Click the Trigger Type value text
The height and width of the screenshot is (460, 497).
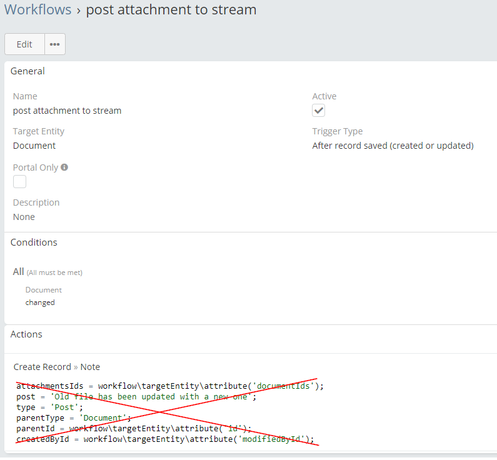click(x=393, y=146)
